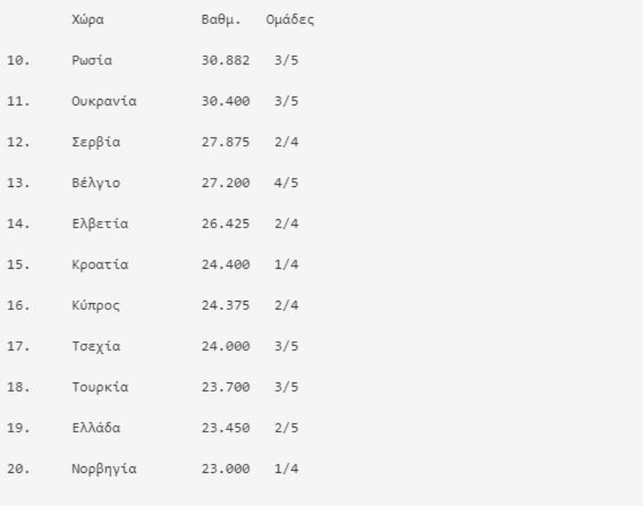Select Τουρκία in the table

tap(100, 387)
